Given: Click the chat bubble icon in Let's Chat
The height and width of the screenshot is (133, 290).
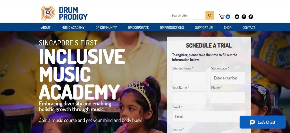Looking at the screenshot, I should point(252,122).
